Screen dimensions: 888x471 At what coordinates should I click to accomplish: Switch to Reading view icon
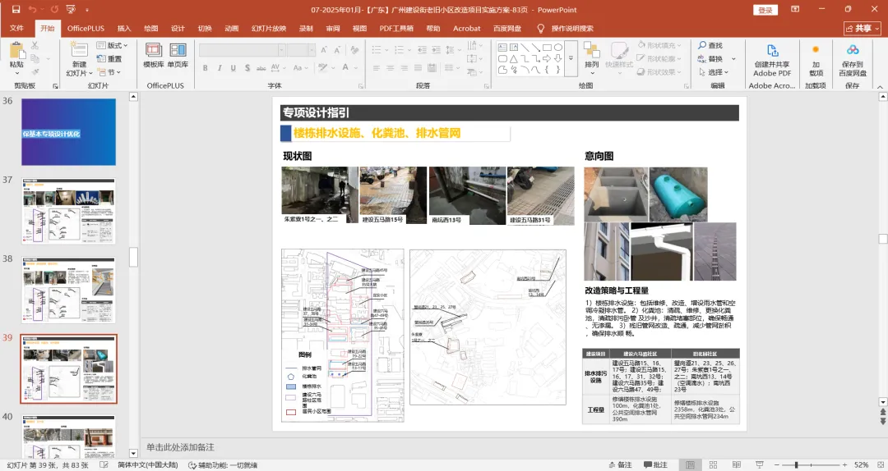[736, 464]
